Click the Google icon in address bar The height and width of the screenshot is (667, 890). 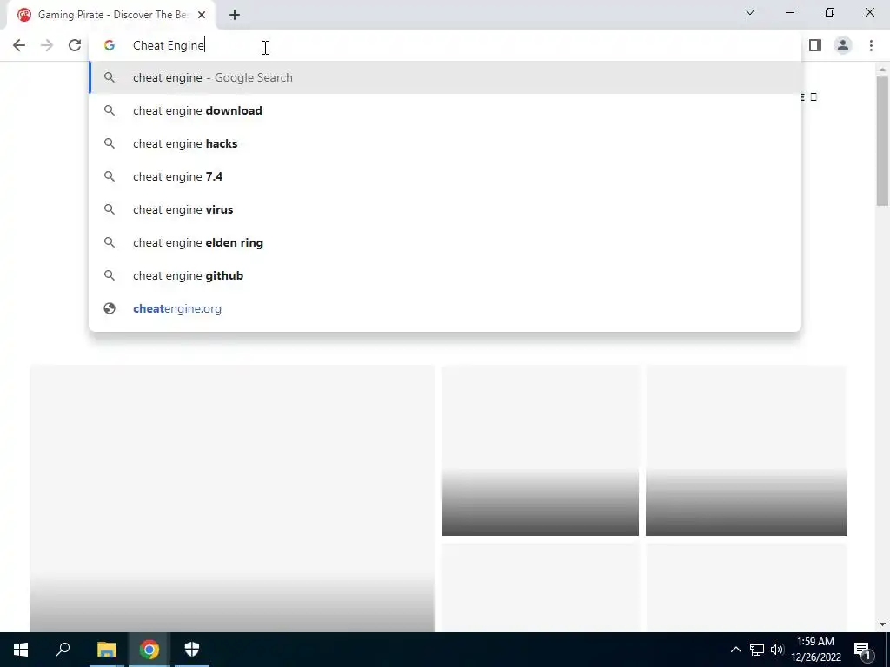click(x=109, y=45)
